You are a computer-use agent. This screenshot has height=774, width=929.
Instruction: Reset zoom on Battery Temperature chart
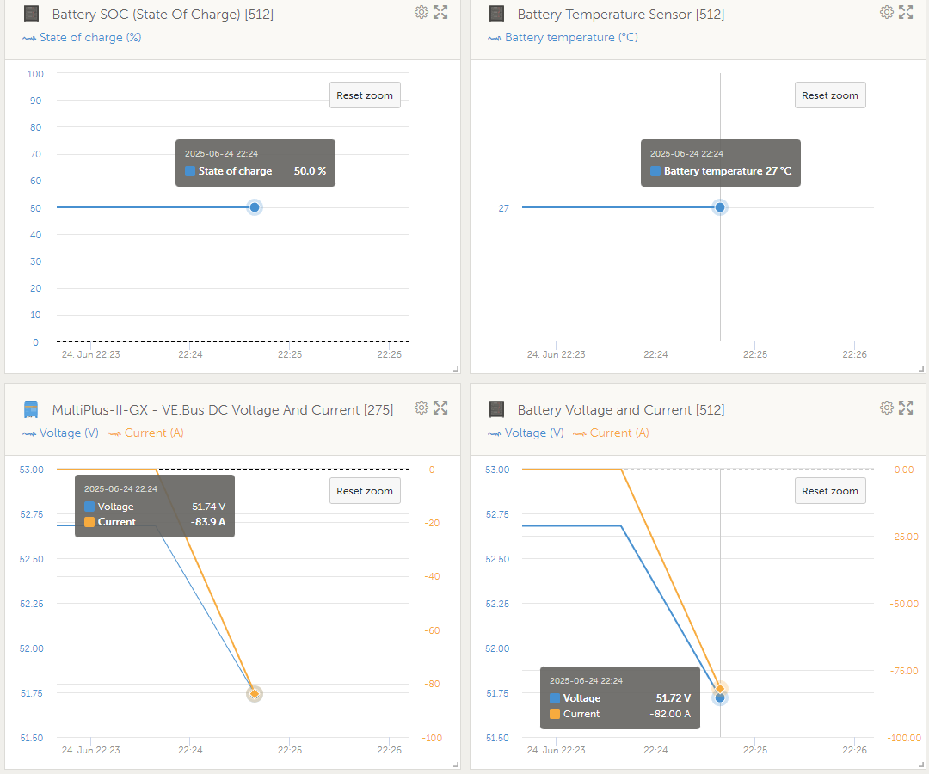tap(830, 95)
